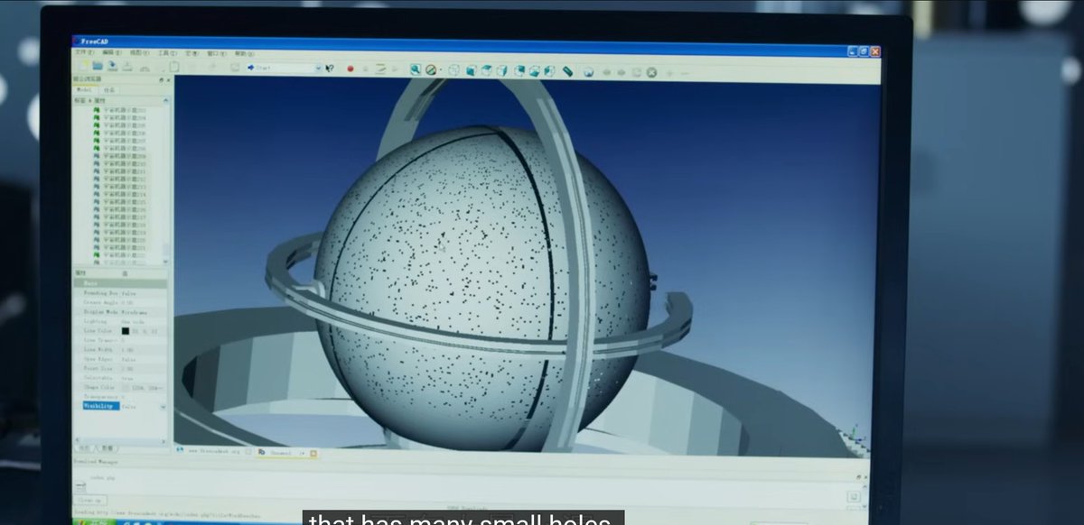Open the Visibility value dropdown in properties
The image size is (1084, 525).
(163, 407)
